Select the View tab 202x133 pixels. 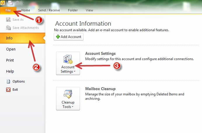coord(89,10)
